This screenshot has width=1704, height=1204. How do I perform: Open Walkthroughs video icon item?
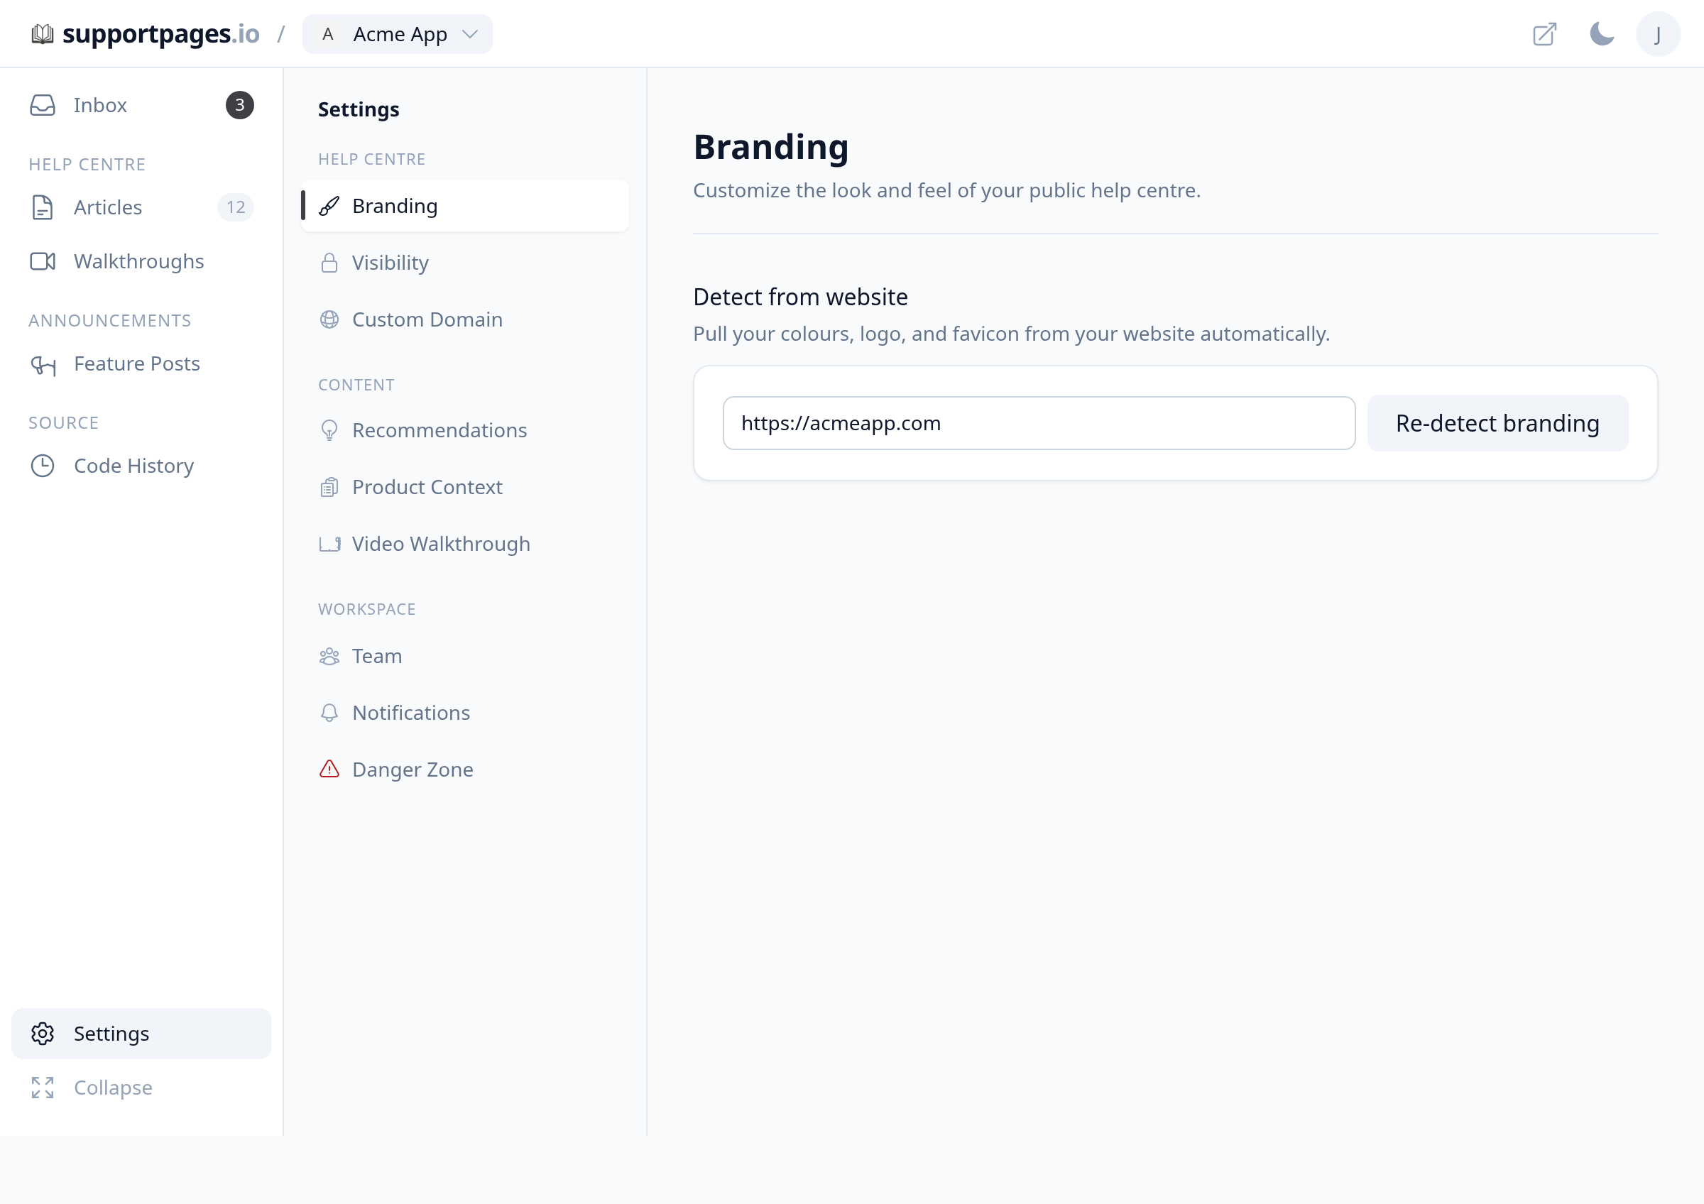click(x=141, y=261)
